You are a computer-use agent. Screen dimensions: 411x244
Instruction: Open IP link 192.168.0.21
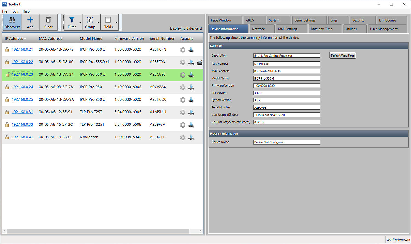pyautogui.click(x=22, y=49)
